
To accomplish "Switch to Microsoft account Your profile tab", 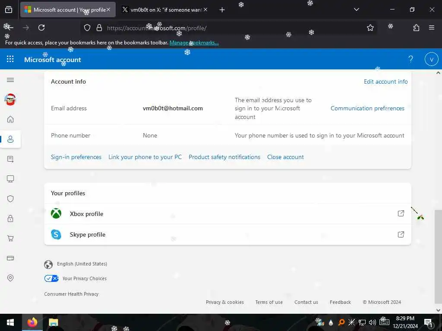I will 68,9.
